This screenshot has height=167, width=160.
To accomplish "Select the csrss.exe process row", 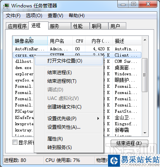I will point(77,55).
